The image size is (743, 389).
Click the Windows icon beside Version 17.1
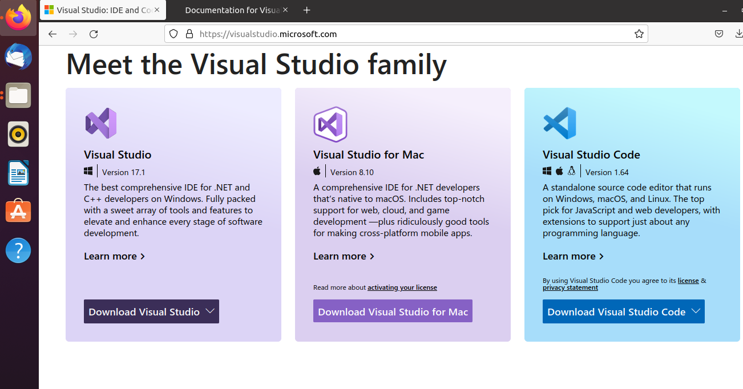(x=88, y=171)
